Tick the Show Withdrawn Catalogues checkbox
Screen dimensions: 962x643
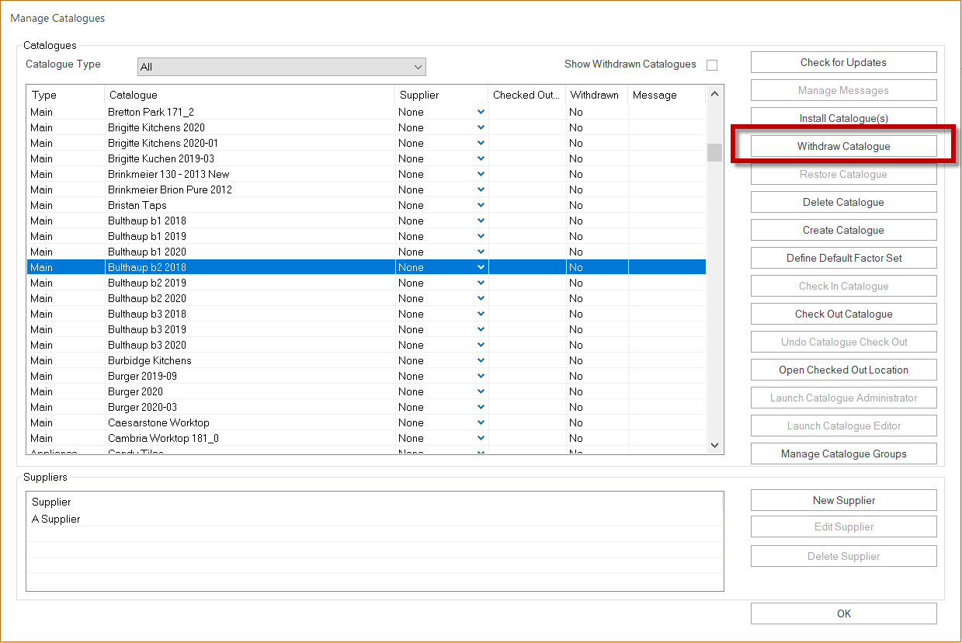coord(712,65)
